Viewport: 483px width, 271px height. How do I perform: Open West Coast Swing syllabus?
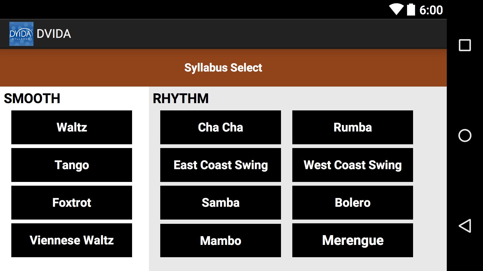click(x=352, y=165)
